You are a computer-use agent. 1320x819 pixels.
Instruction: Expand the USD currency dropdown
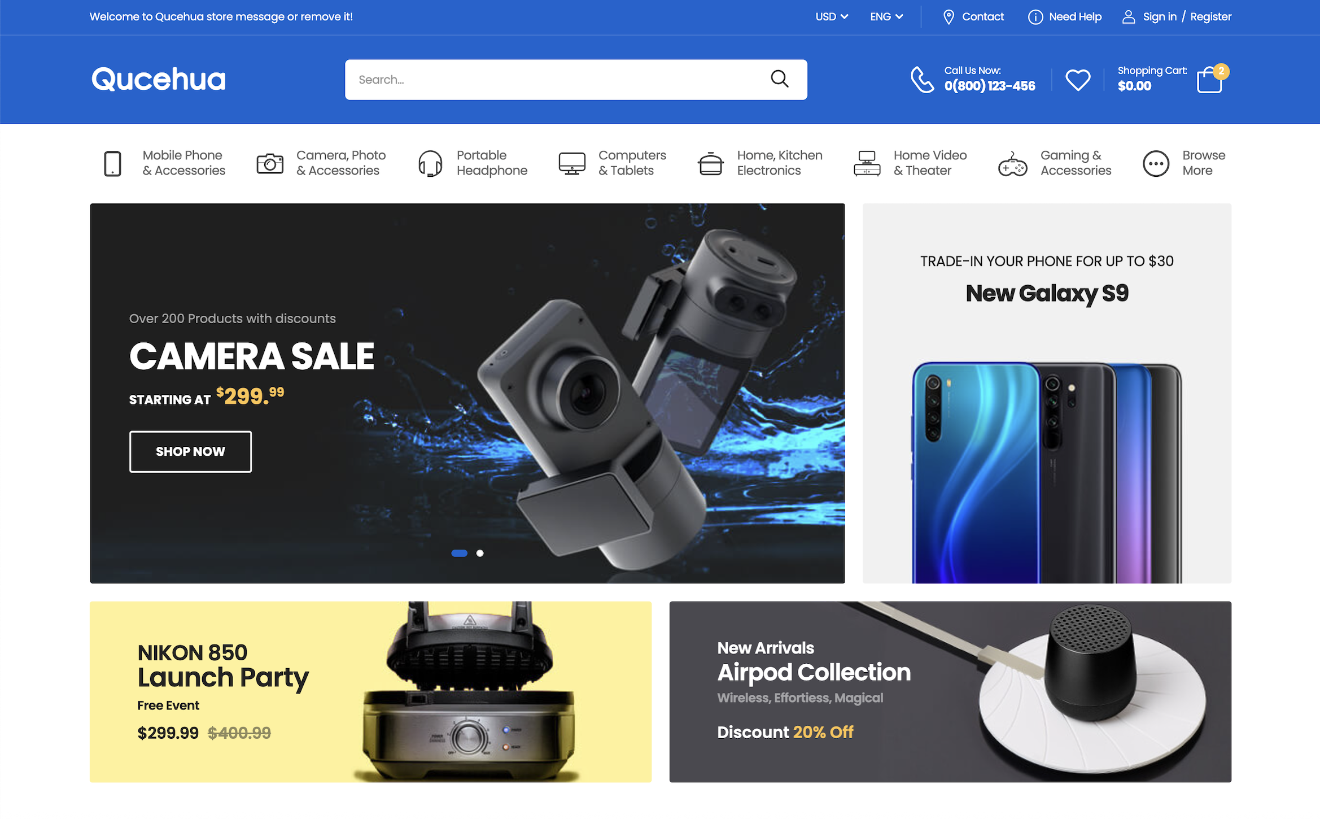point(832,17)
